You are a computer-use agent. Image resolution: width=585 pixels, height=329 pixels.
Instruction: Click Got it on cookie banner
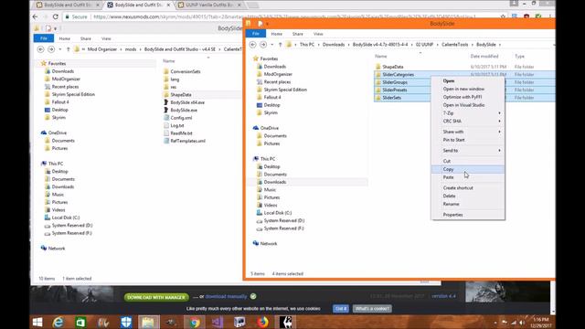[x=341, y=309]
